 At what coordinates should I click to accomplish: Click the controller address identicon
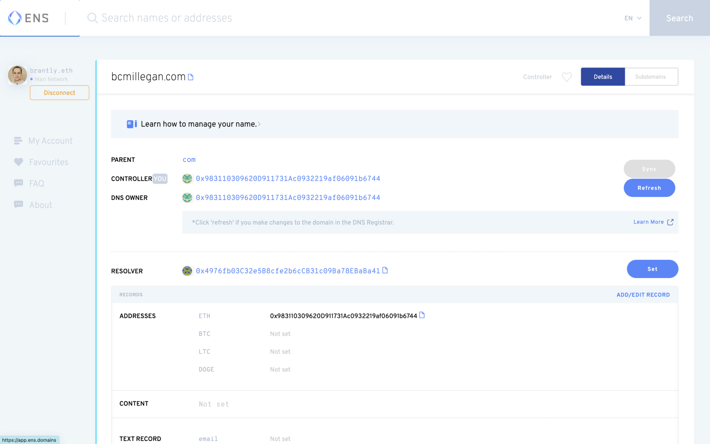pos(187,179)
